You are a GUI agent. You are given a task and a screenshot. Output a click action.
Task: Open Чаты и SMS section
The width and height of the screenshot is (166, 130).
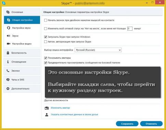(22, 80)
